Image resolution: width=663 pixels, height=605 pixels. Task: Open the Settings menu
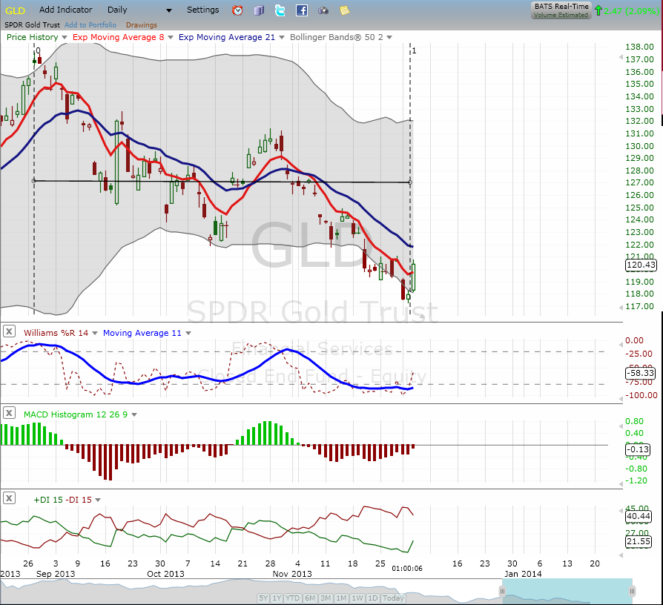click(x=203, y=10)
